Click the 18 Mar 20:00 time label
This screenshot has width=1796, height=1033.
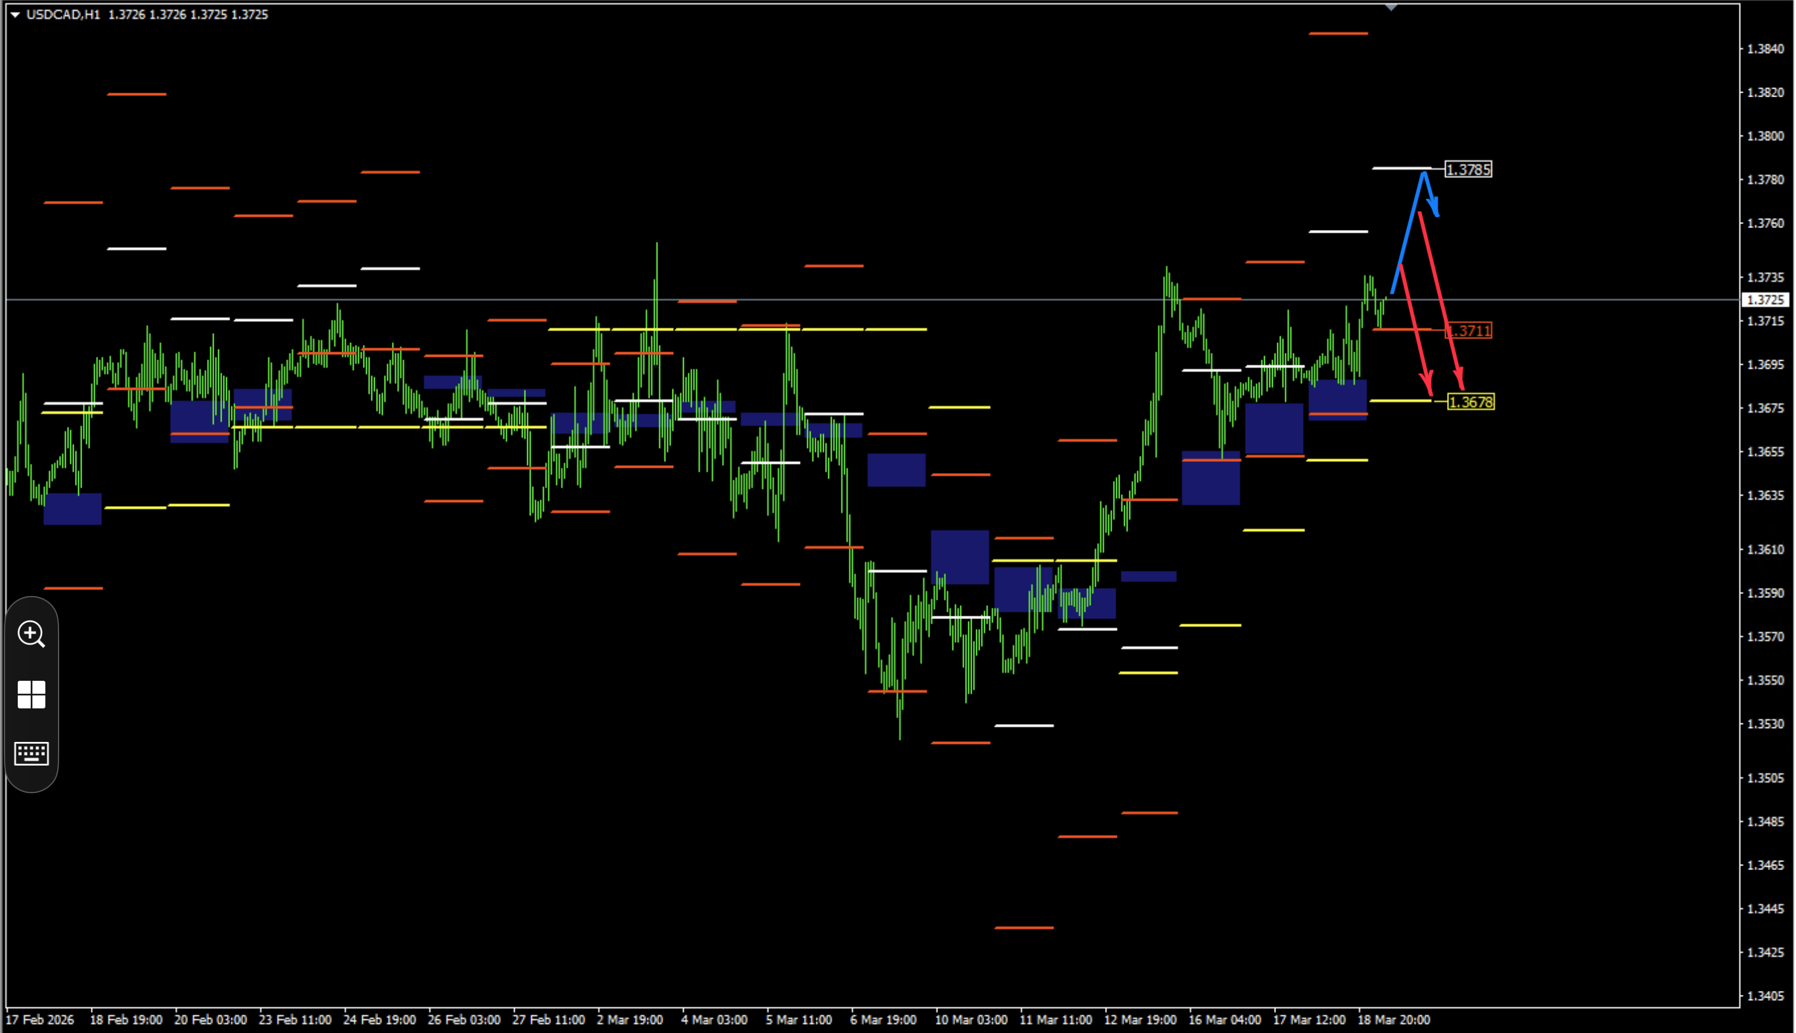[1394, 1021]
